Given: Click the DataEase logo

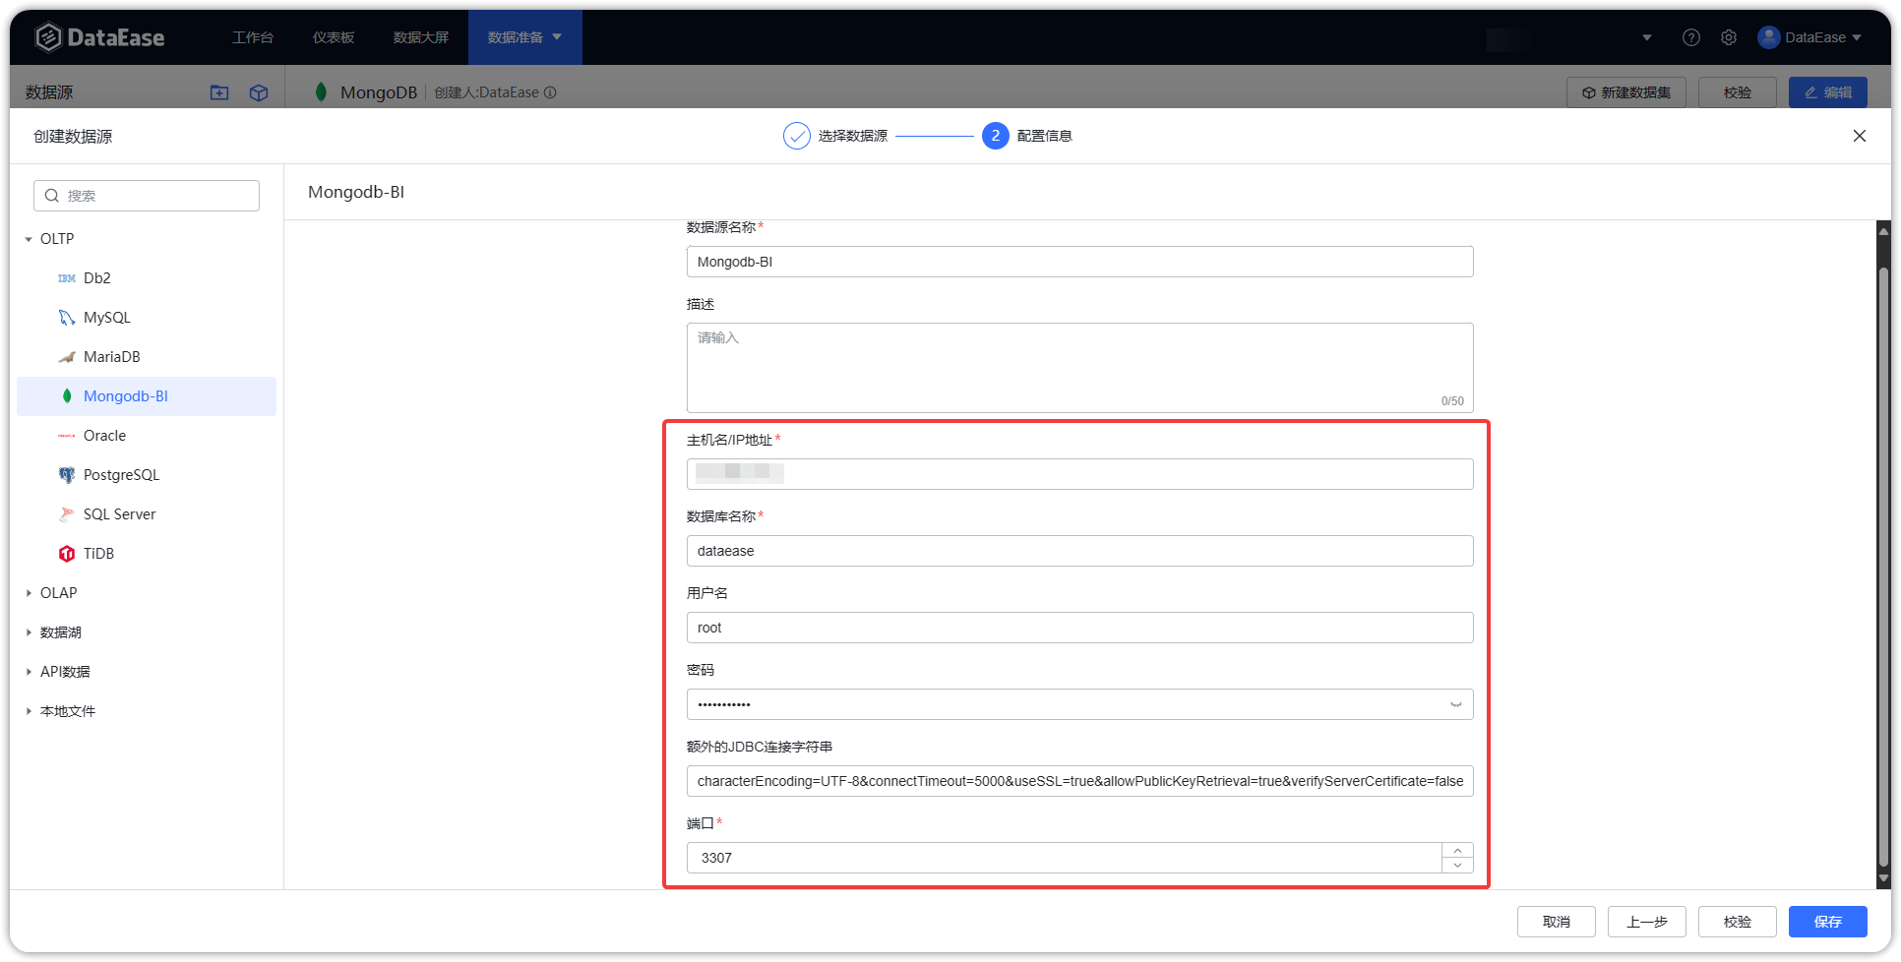Looking at the screenshot, I should (99, 37).
